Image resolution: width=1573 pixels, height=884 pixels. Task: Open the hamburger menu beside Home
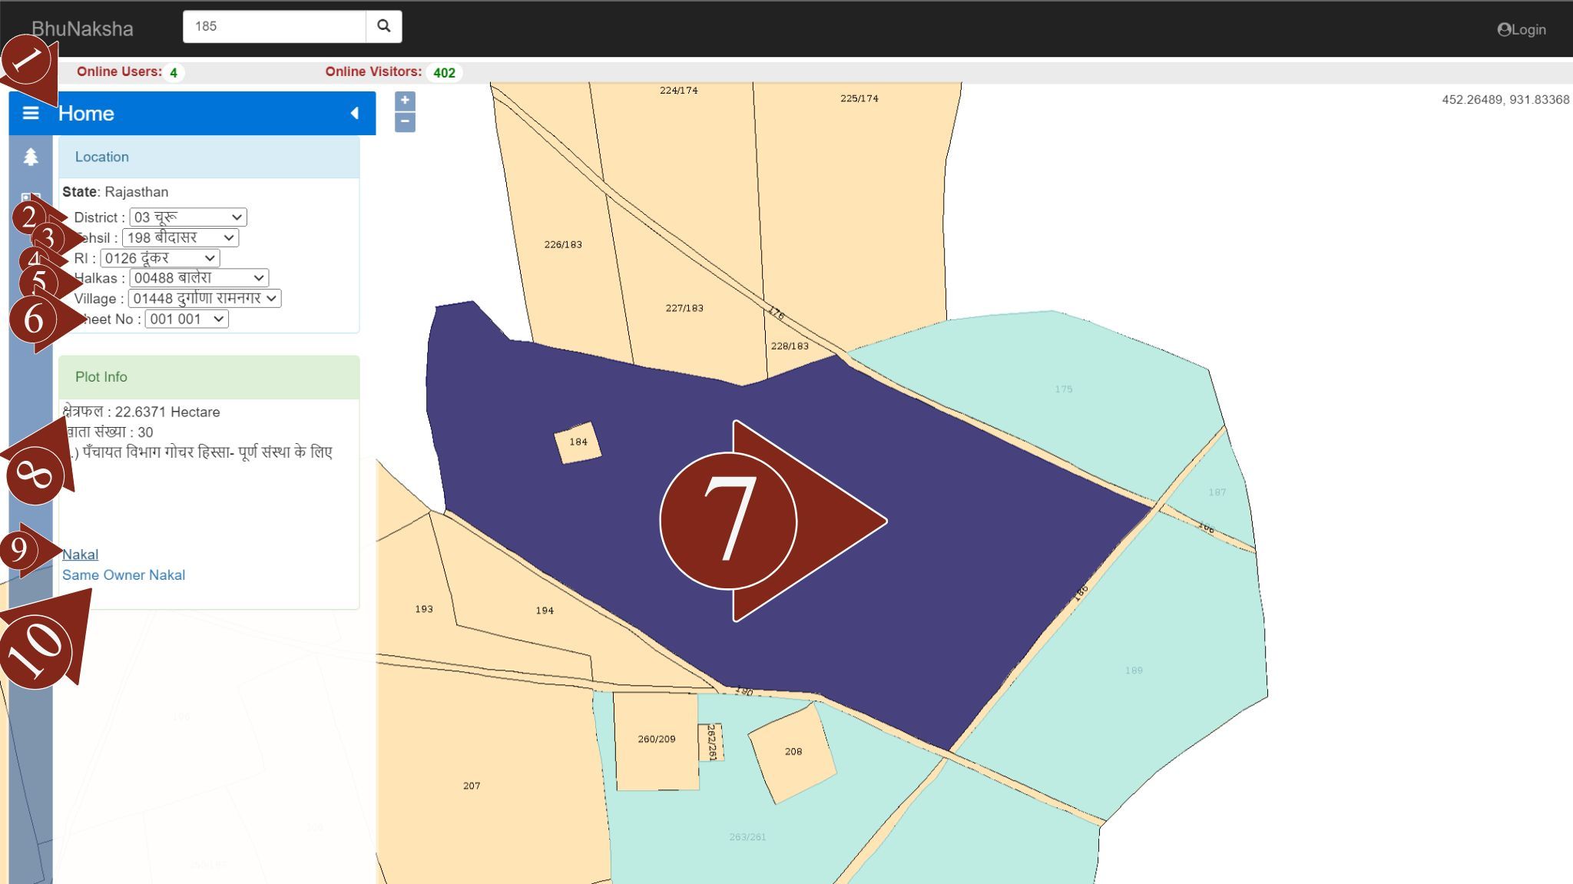[31, 114]
